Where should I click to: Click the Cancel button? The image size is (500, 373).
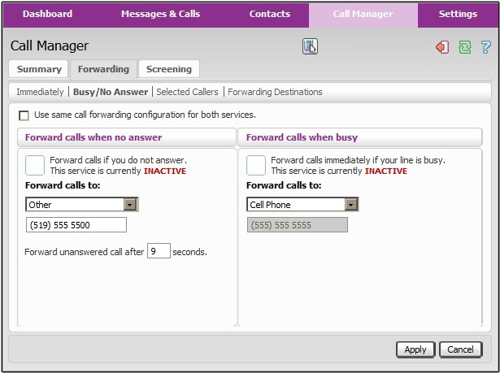pos(460,349)
